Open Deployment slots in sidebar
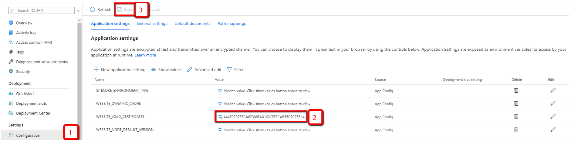 pyautogui.click(x=31, y=104)
